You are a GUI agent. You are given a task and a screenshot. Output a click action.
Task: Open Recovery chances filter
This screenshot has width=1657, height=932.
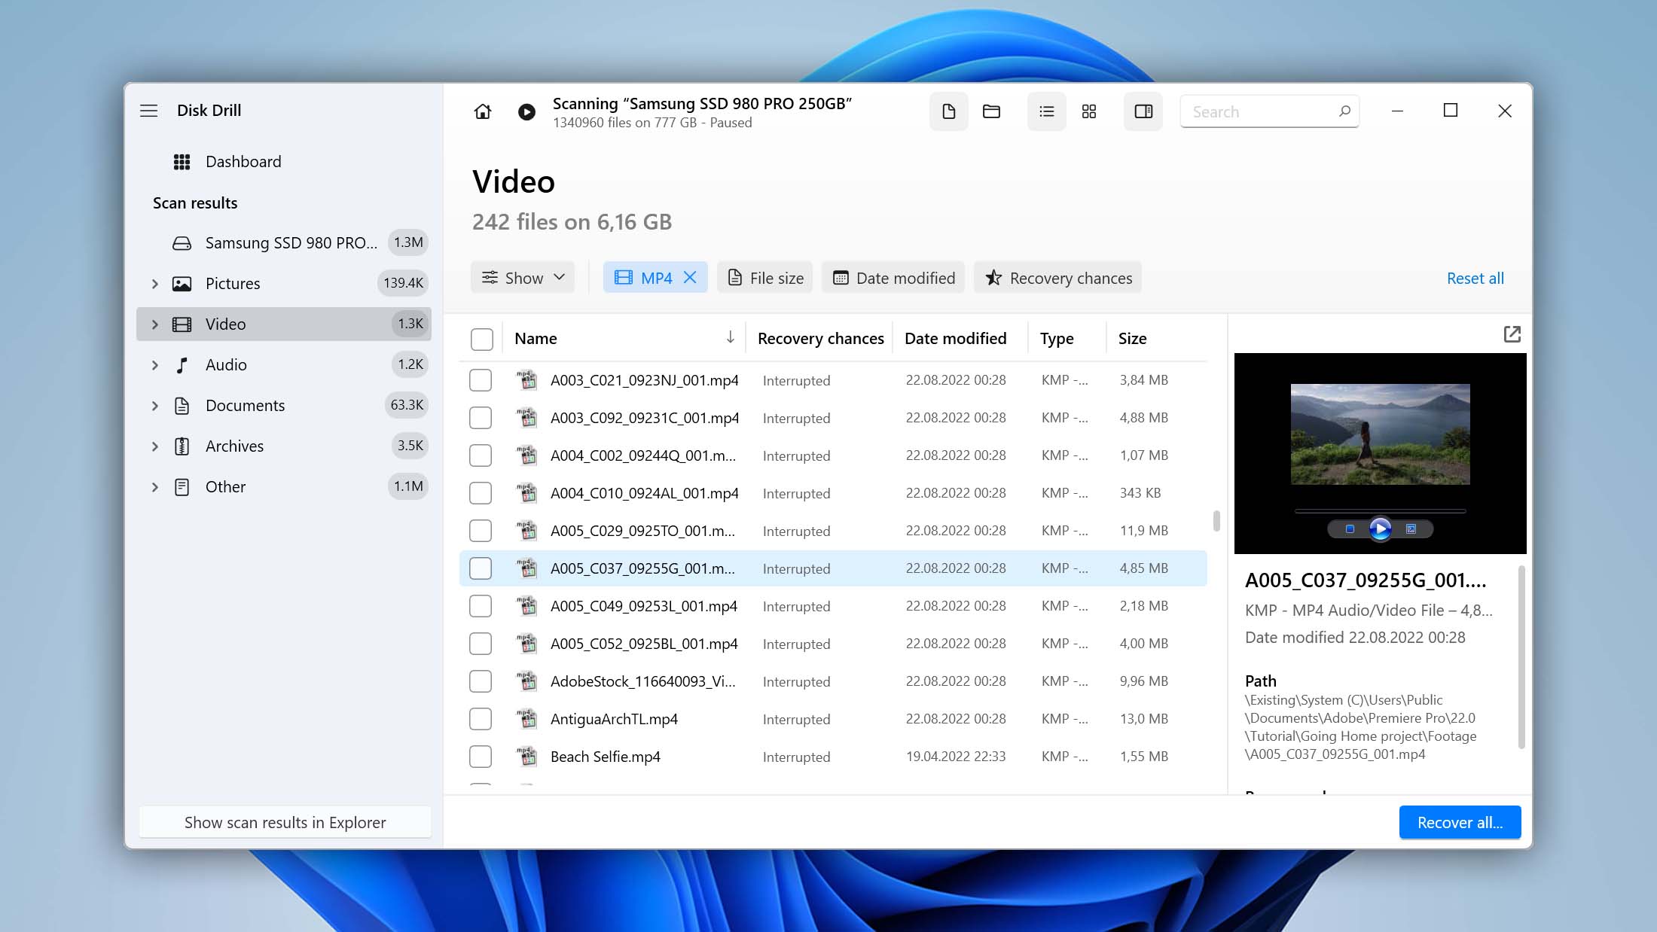click(1058, 278)
